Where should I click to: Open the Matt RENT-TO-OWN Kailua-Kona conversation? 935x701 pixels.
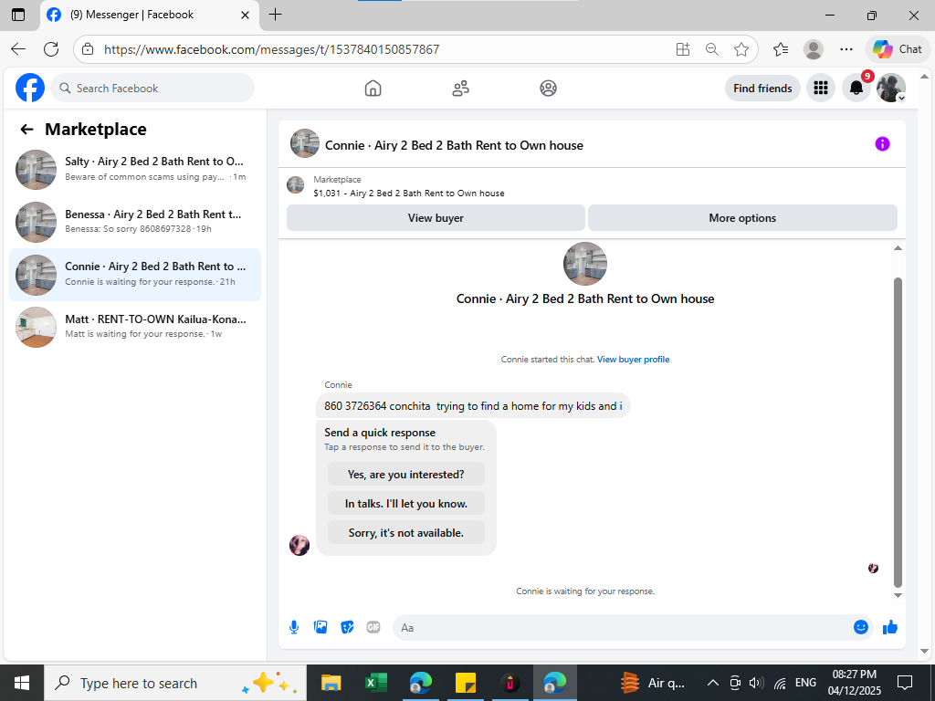(x=135, y=327)
